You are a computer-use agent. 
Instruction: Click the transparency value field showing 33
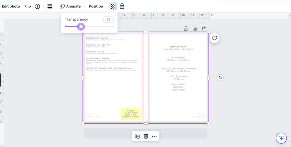point(108,19)
